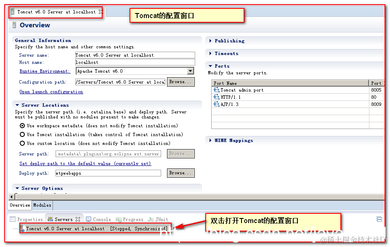This screenshot has height=247, width=390.
Task: Switch to the Overview bottom tab
Action: point(20,205)
